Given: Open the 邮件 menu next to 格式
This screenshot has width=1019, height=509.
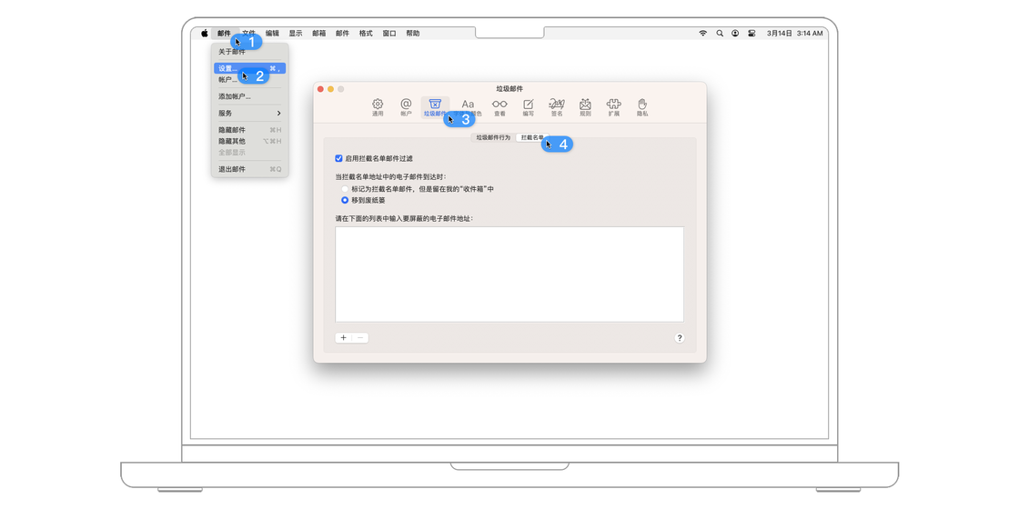Looking at the screenshot, I should pyautogui.click(x=342, y=33).
